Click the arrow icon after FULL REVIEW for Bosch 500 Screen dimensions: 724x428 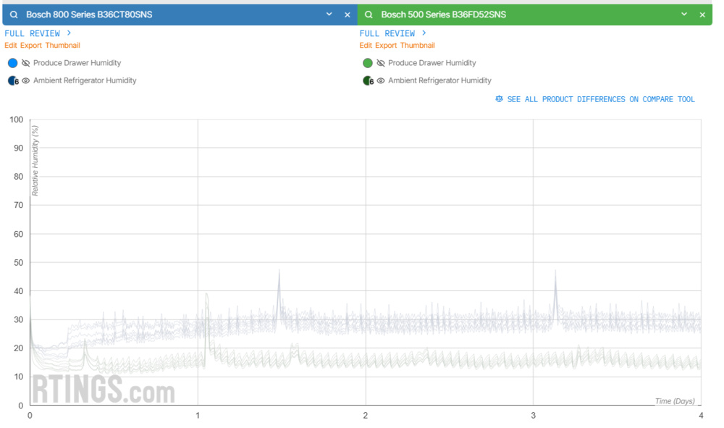point(425,33)
